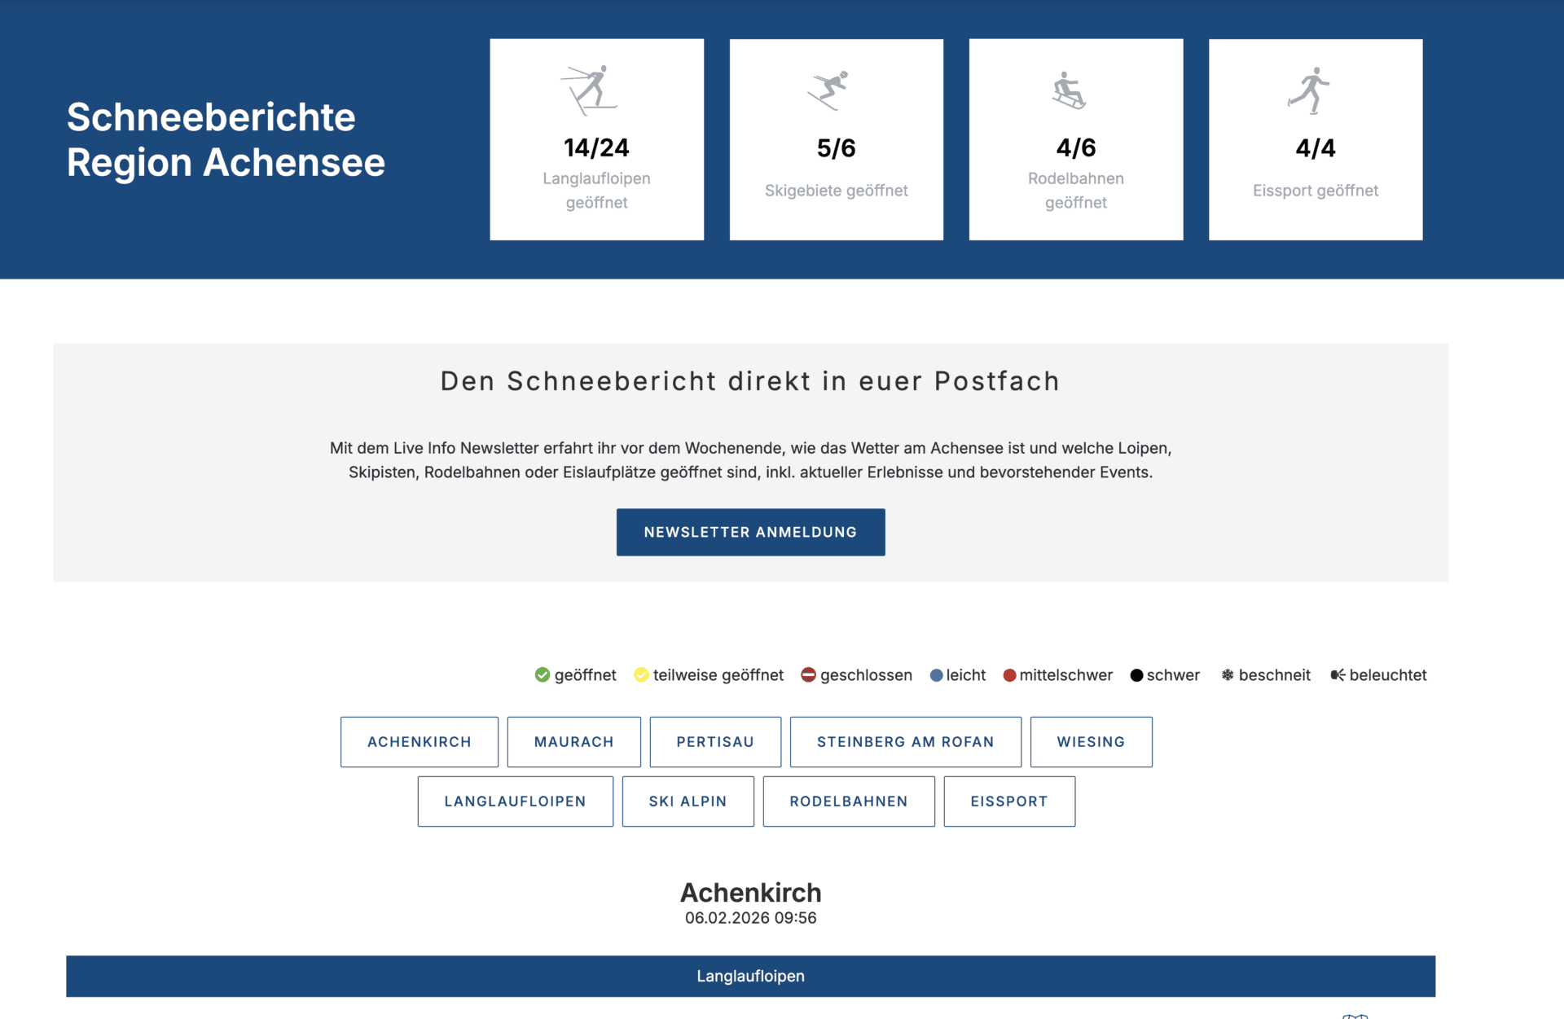1564x1019 pixels.
Task: Click the sledding icon
Action: click(x=1068, y=90)
